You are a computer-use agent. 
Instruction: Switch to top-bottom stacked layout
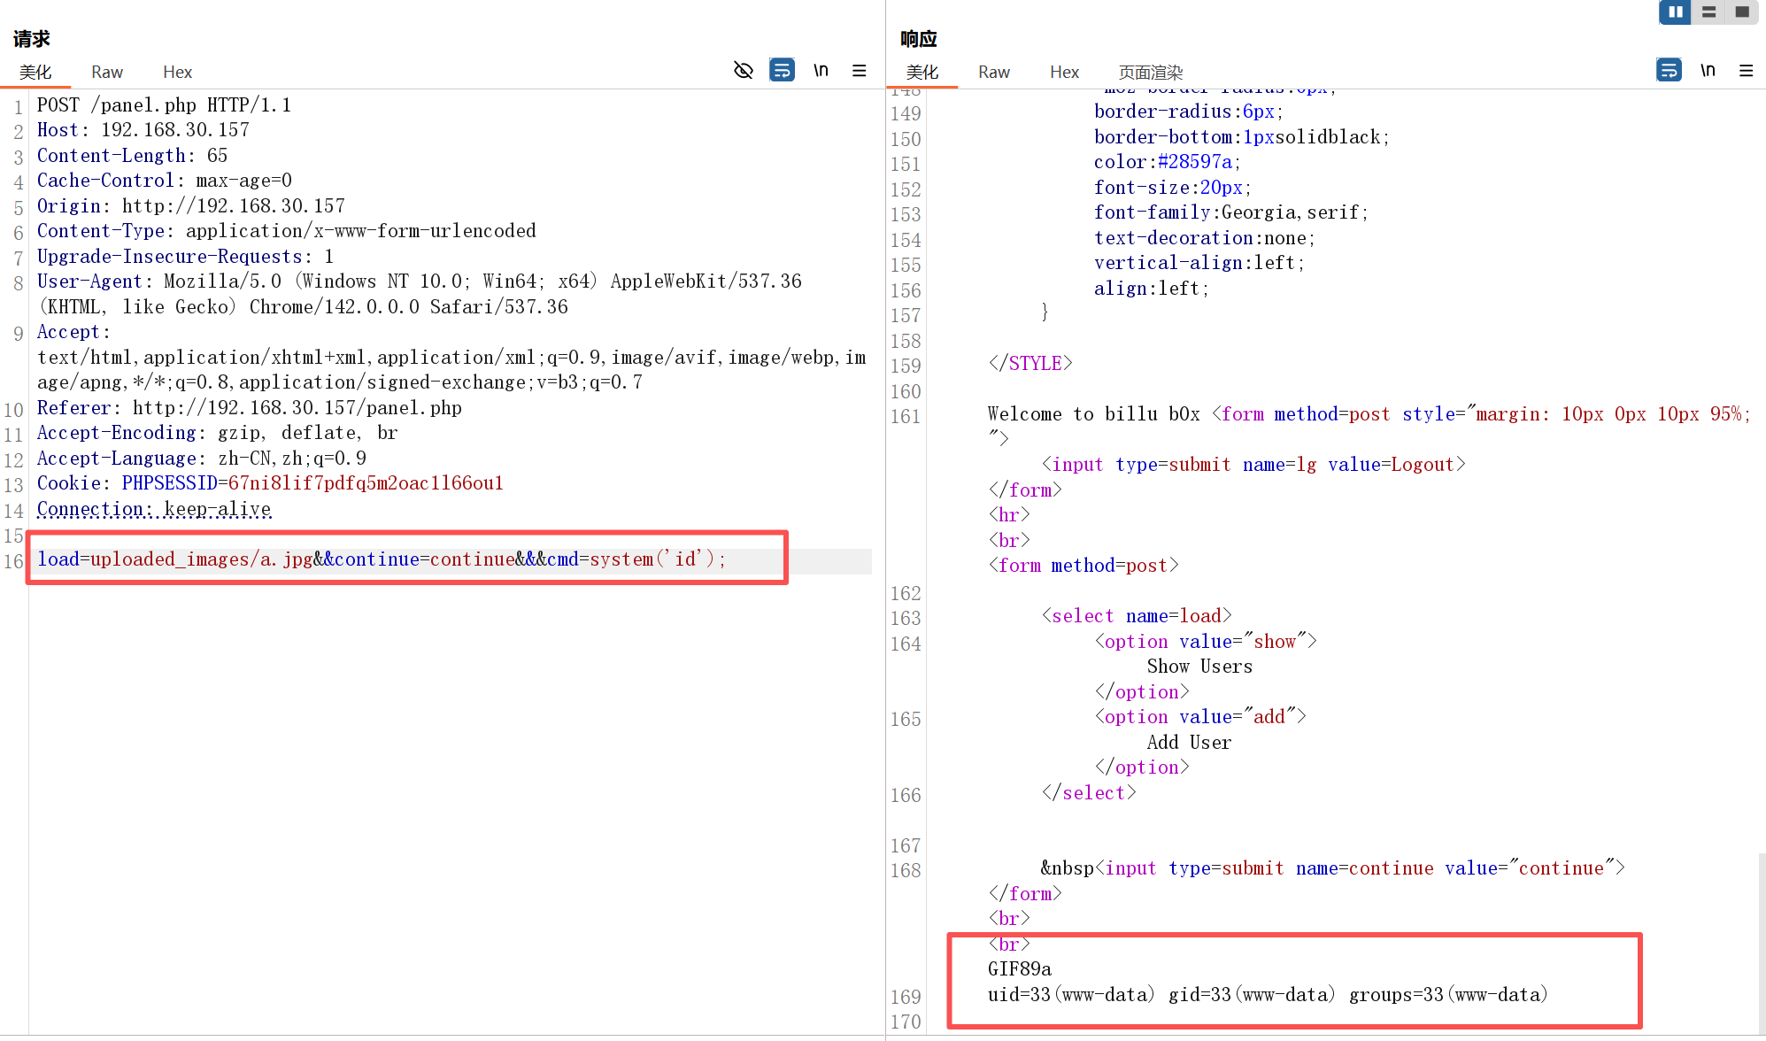1708,12
